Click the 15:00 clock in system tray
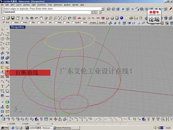173x130 pixels. 168,128
